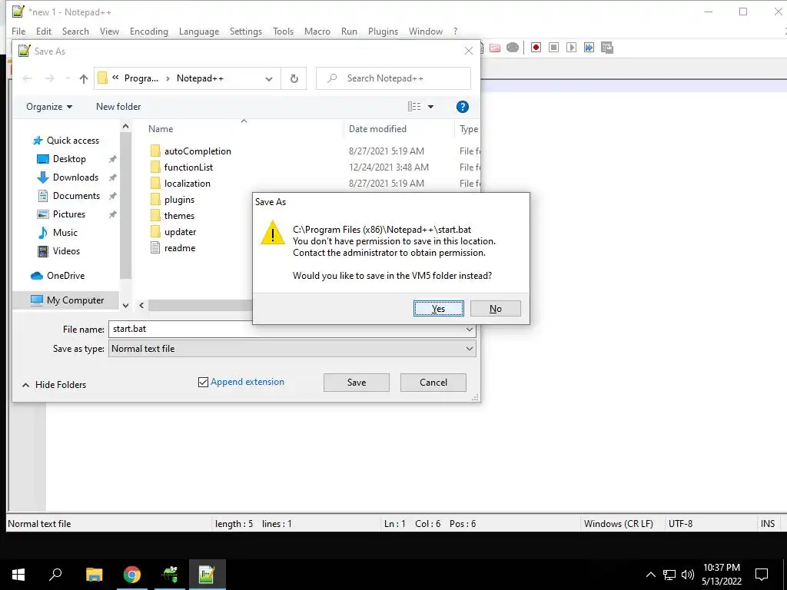Open the Organize dropdown menu

[49, 106]
